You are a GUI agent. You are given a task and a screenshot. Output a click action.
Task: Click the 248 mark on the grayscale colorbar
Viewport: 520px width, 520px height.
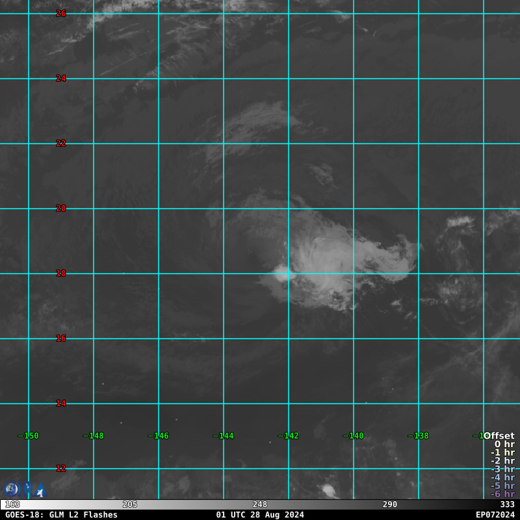[x=260, y=504]
